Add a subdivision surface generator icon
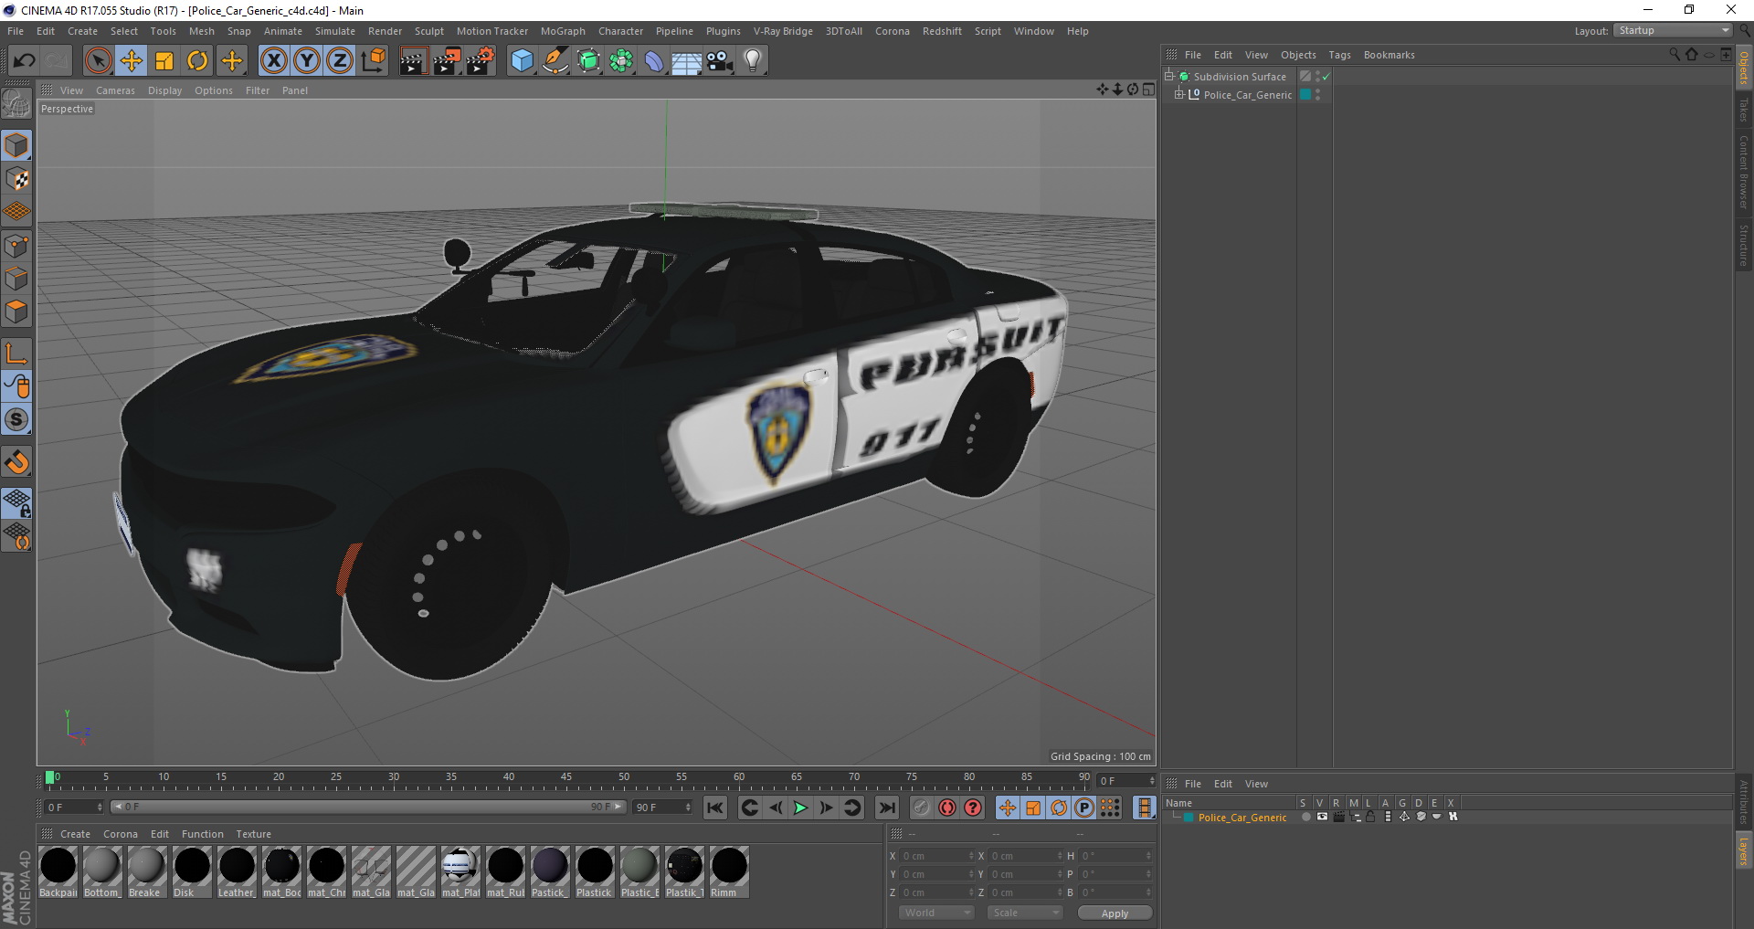The image size is (1754, 929). click(588, 61)
